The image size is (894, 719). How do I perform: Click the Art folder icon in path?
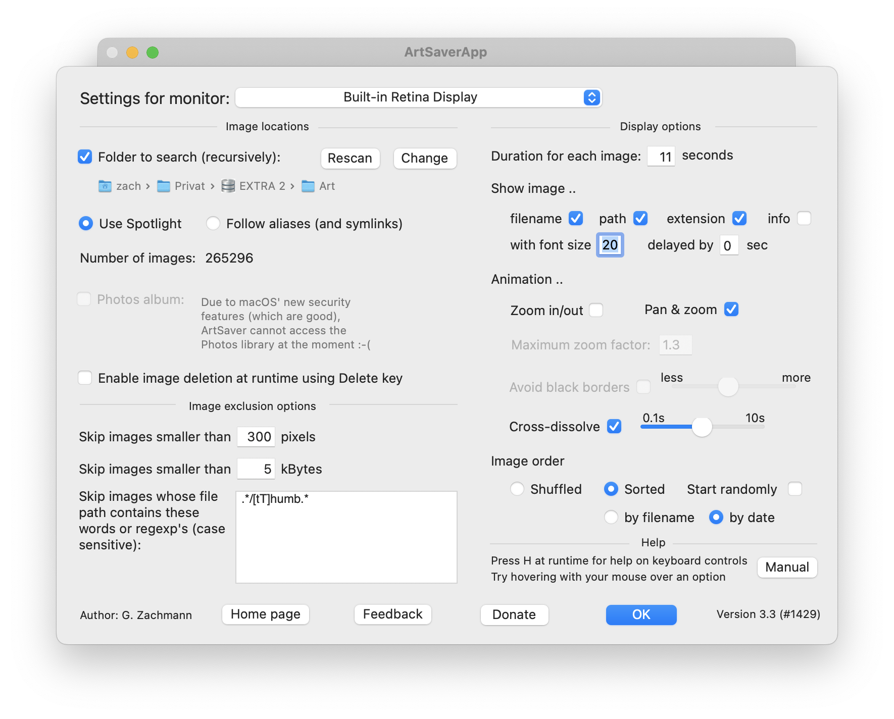point(308,186)
